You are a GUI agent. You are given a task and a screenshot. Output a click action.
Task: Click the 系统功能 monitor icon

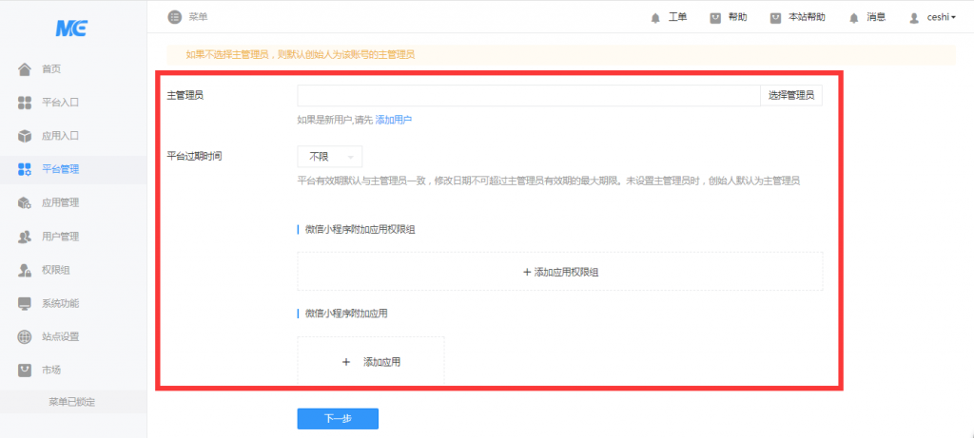[26, 303]
